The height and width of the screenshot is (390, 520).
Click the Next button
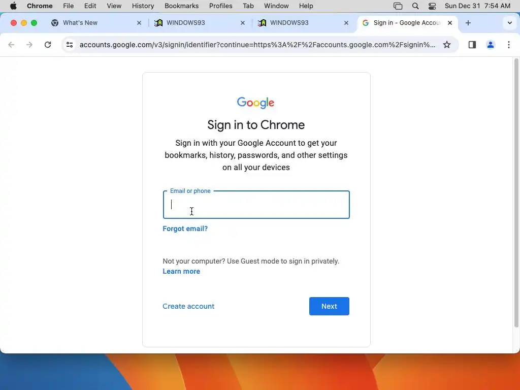329,306
